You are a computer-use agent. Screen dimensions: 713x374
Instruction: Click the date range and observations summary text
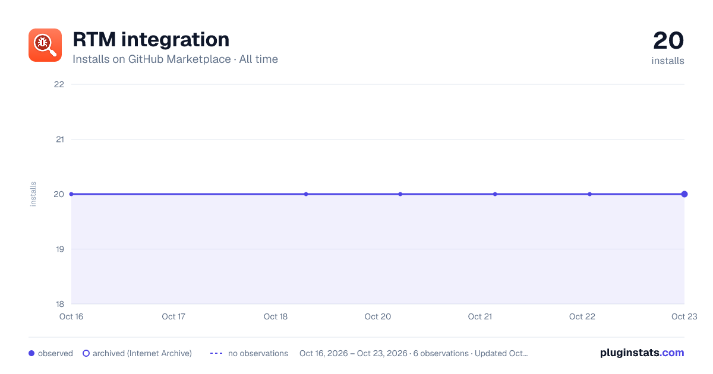tap(414, 353)
